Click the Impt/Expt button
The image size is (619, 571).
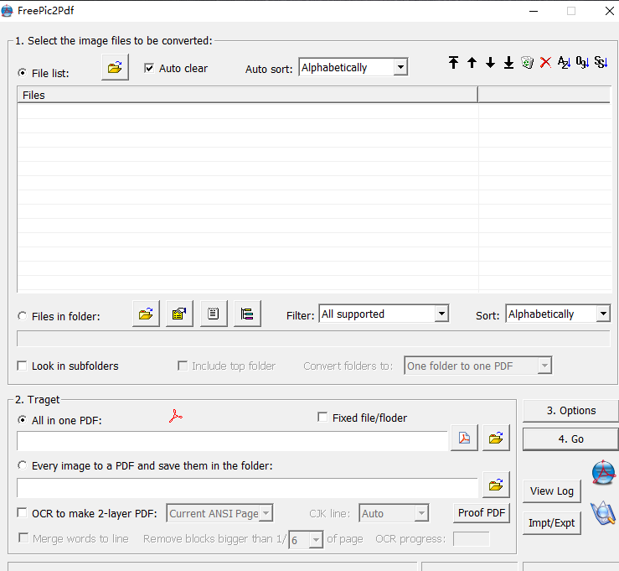(551, 523)
